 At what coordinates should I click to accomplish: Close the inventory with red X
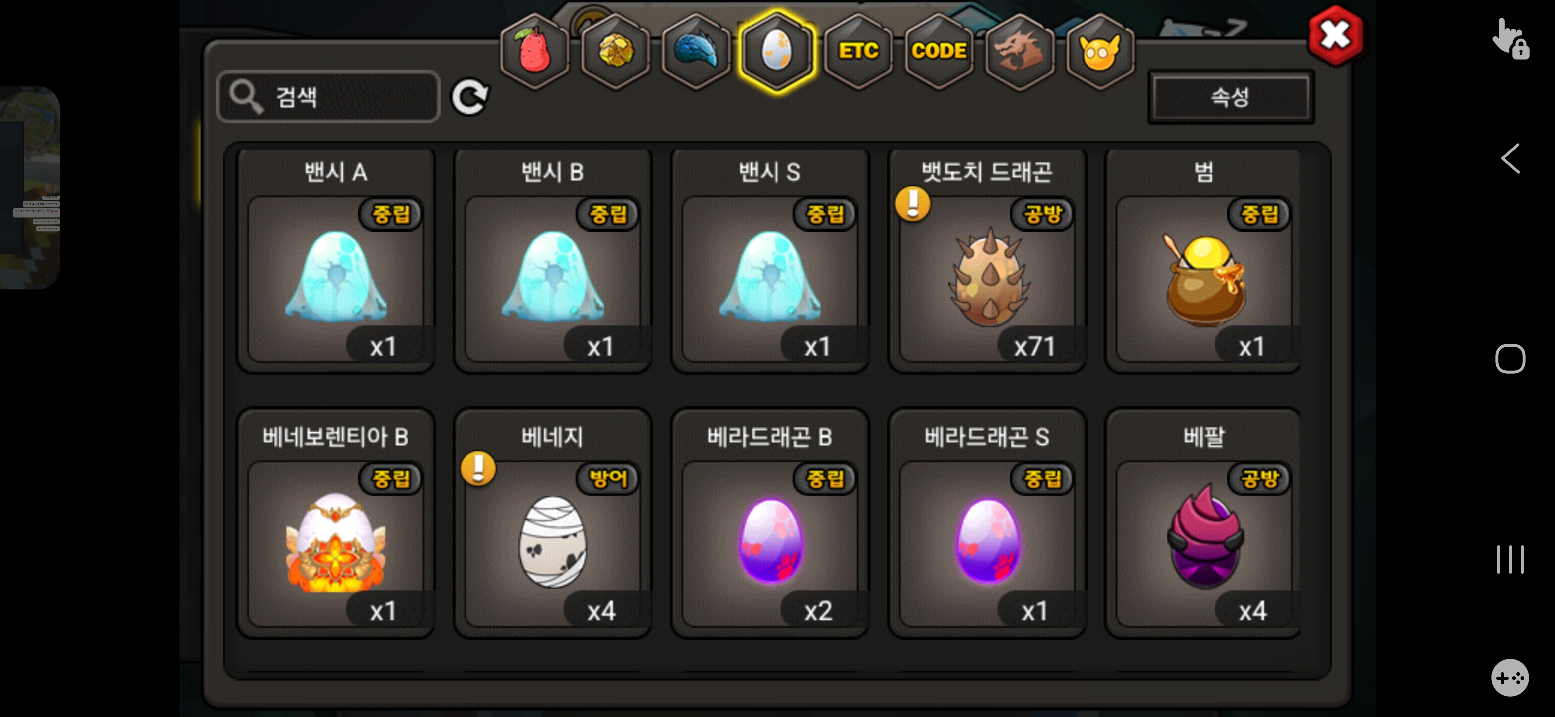[1335, 35]
